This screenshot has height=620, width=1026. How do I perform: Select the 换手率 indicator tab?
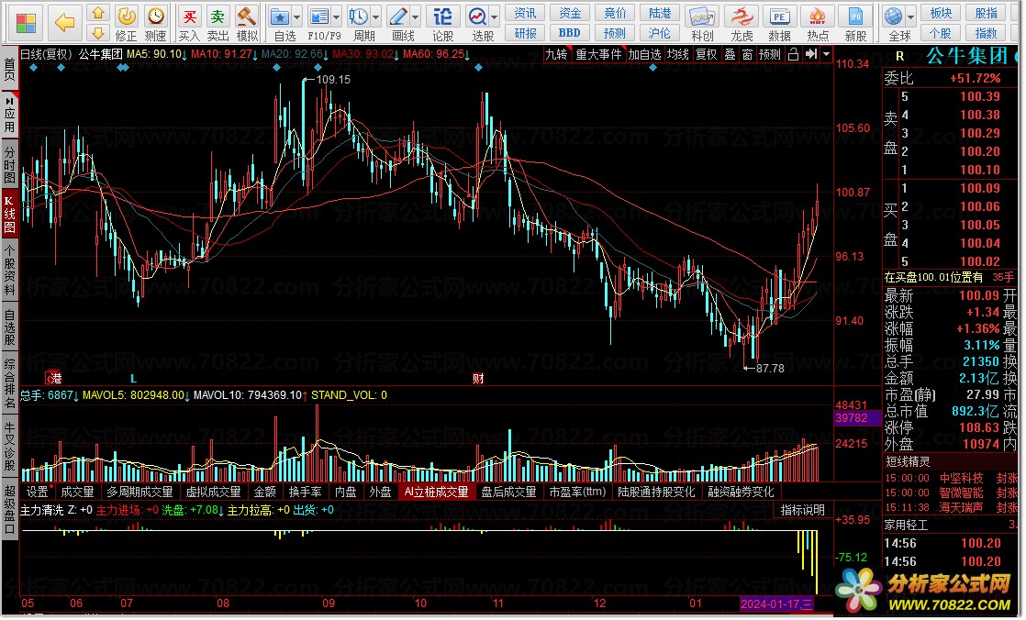[x=306, y=492]
